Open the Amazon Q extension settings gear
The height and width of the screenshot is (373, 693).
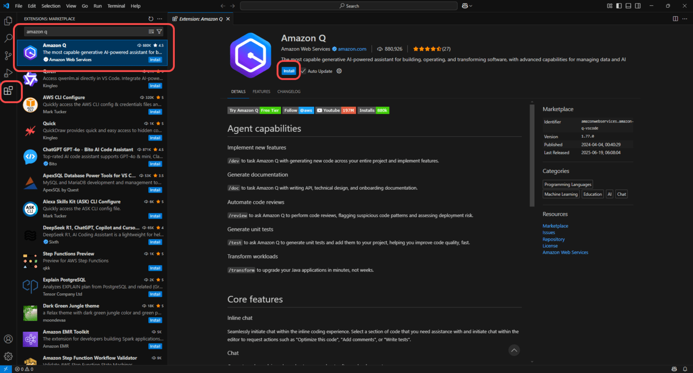tap(339, 71)
